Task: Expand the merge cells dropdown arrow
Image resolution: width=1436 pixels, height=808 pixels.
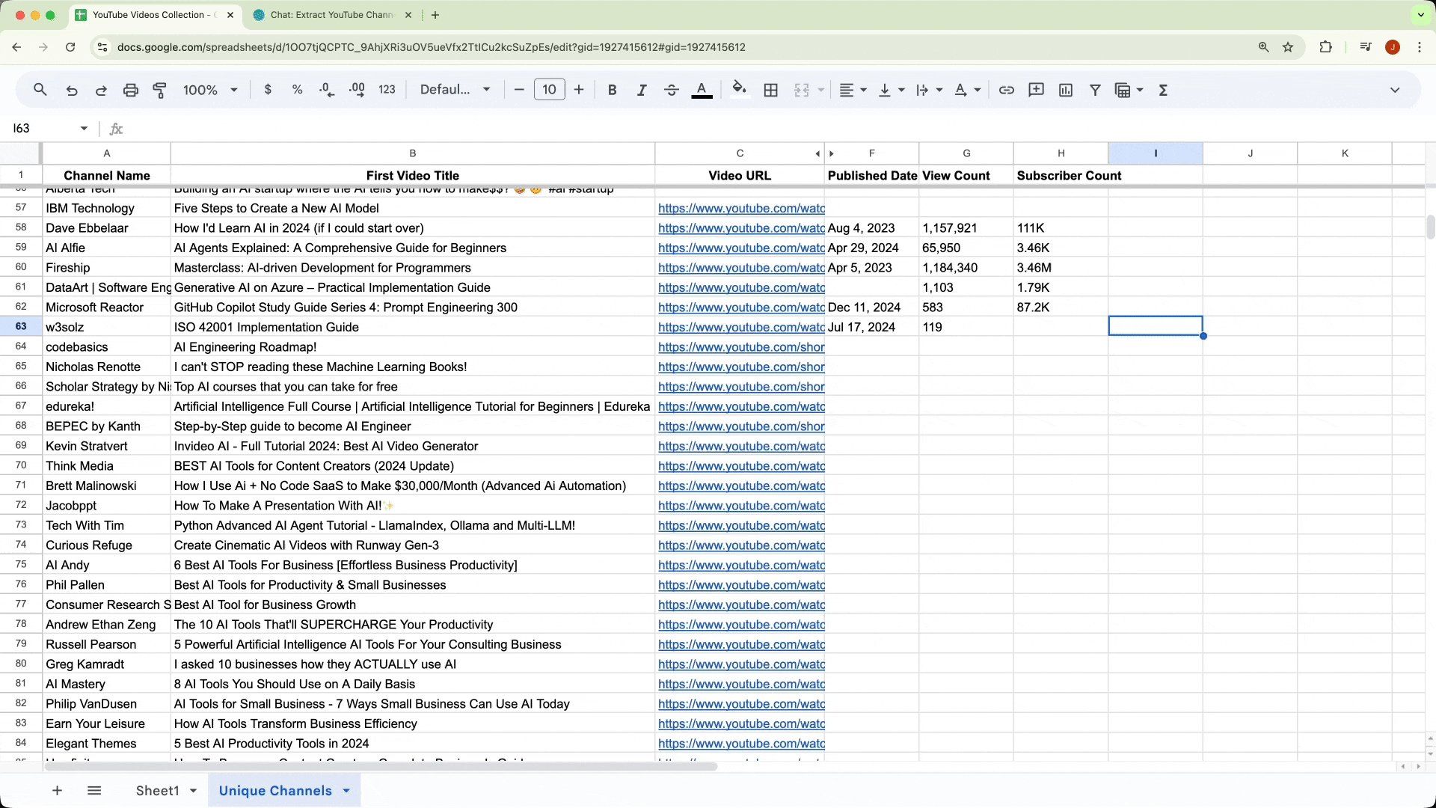Action: pos(820,90)
